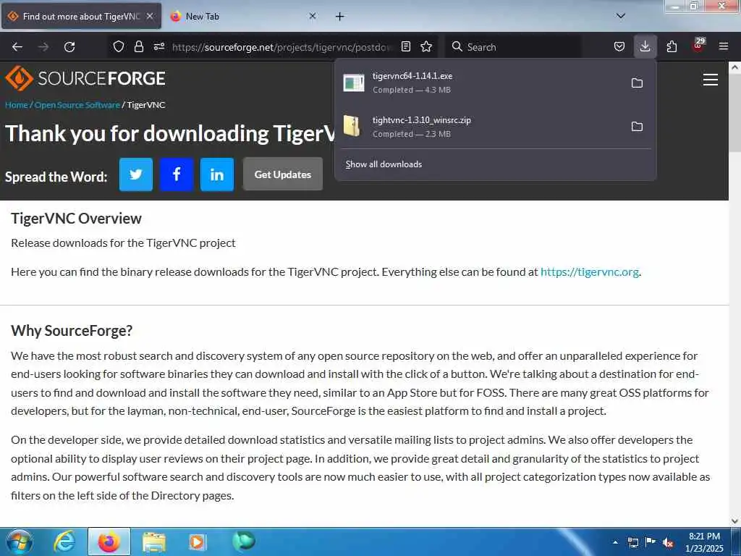Click Show all downloads

pyautogui.click(x=384, y=164)
